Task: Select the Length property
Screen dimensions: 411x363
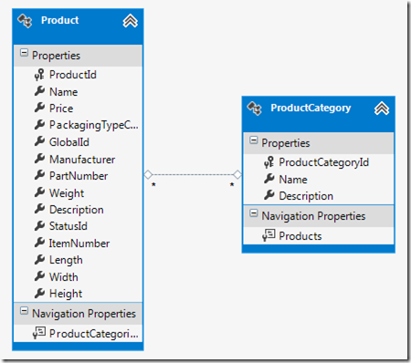Action: pos(66,260)
